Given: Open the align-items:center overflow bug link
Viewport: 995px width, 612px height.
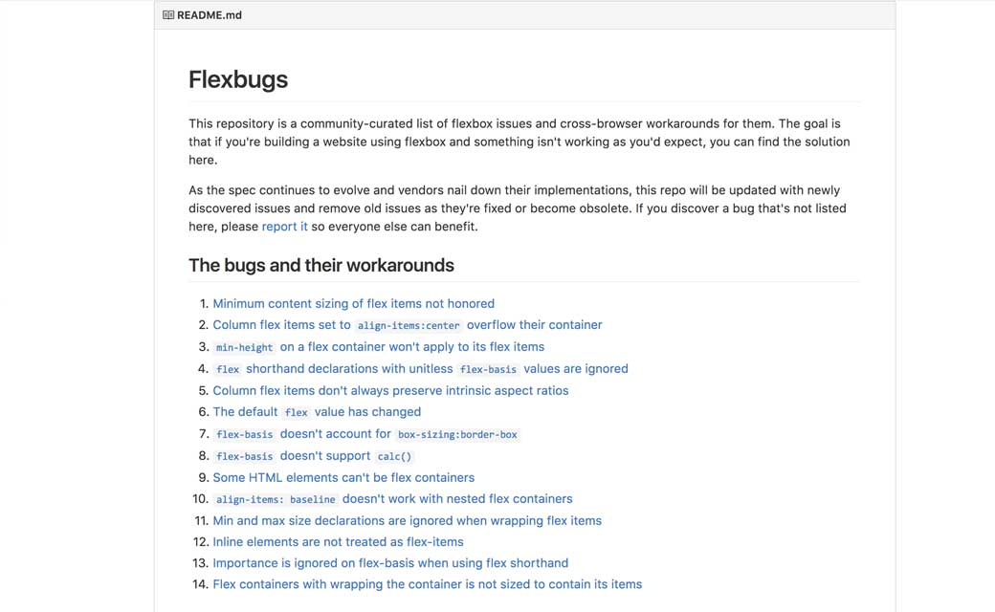Looking at the screenshot, I should pos(534,325).
